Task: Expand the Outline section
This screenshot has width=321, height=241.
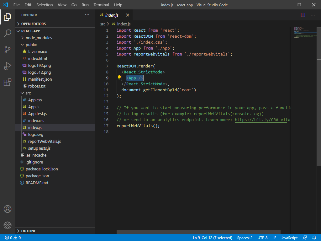Action: tap(55, 231)
